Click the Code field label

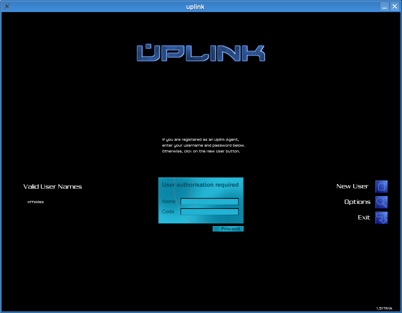tap(168, 212)
